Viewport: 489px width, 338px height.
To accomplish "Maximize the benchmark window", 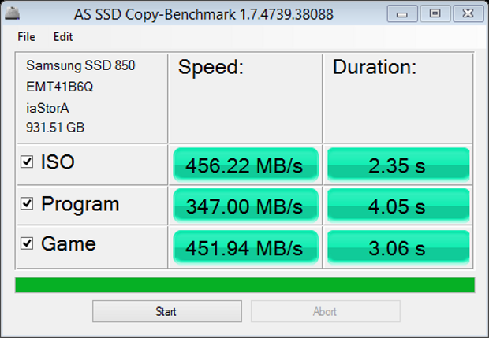I will 435,13.
